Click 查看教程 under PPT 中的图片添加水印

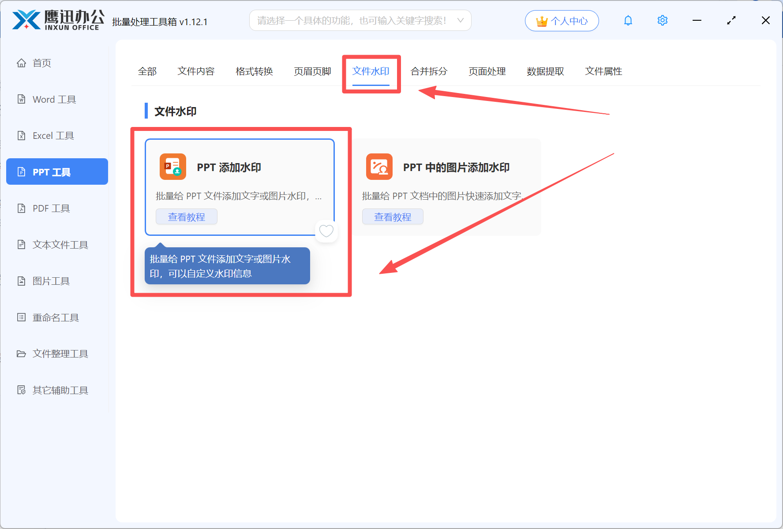click(393, 217)
